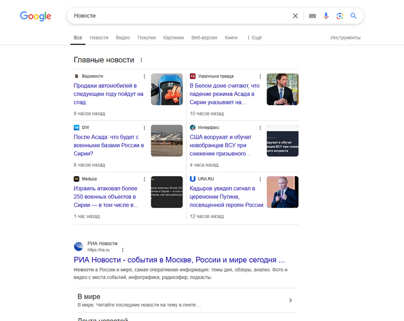Clear the search box with X icon
This screenshot has width=404, height=321.
tap(295, 16)
